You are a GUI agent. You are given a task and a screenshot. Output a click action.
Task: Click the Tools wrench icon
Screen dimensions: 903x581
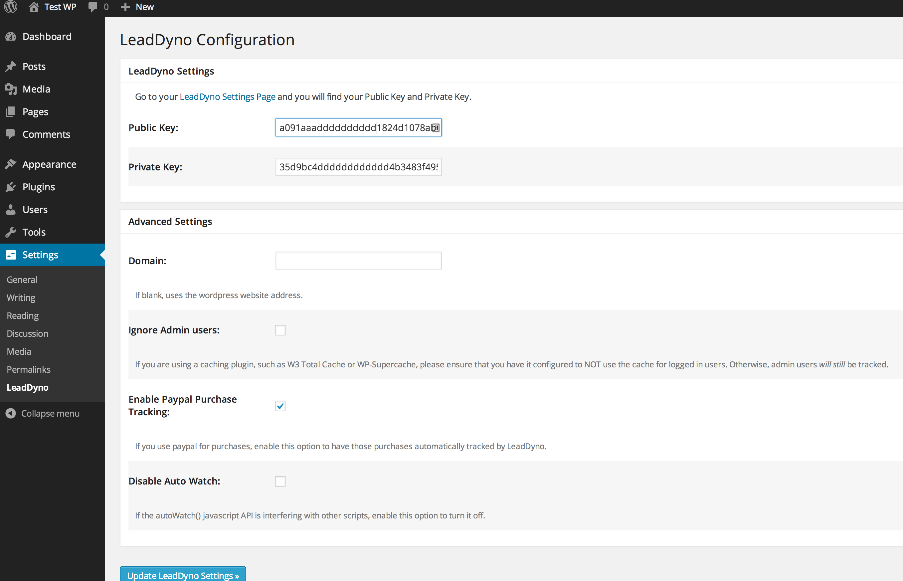[11, 232]
